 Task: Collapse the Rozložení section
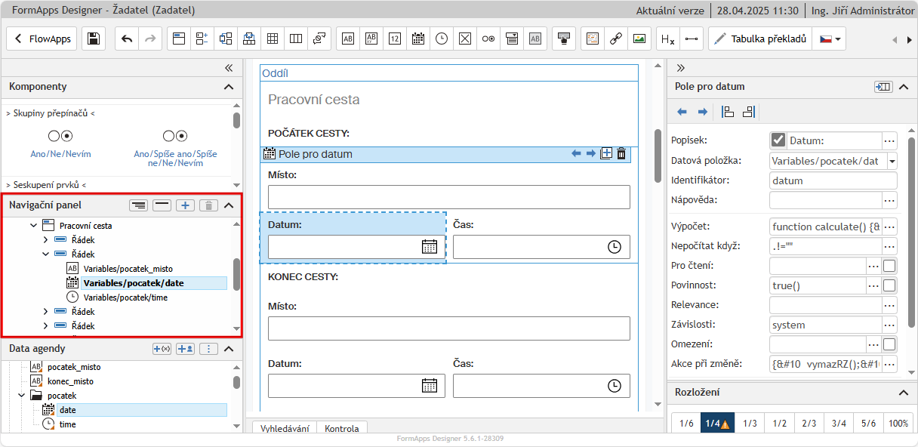[903, 393]
